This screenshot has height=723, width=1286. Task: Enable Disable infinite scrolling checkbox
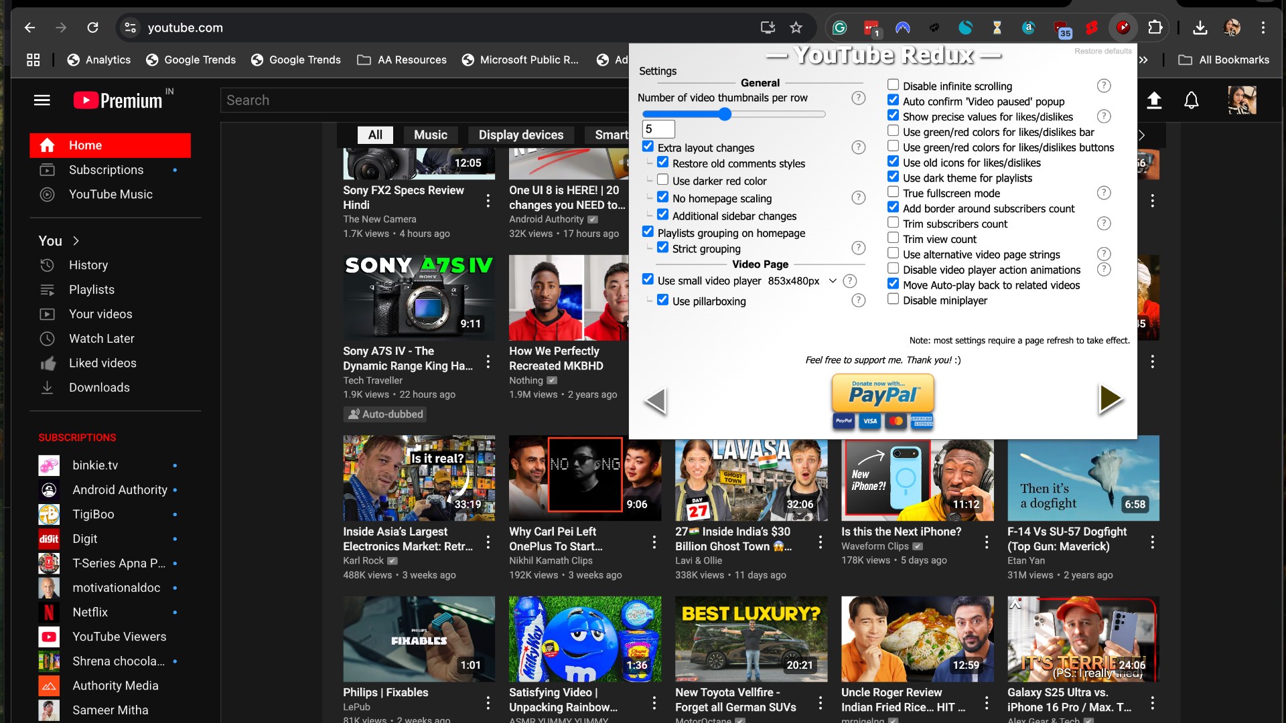(893, 85)
